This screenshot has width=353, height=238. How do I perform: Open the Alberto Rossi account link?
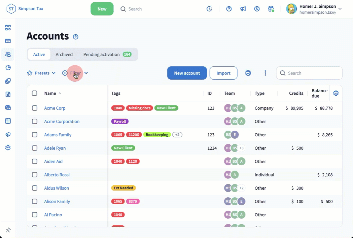click(57, 175)
